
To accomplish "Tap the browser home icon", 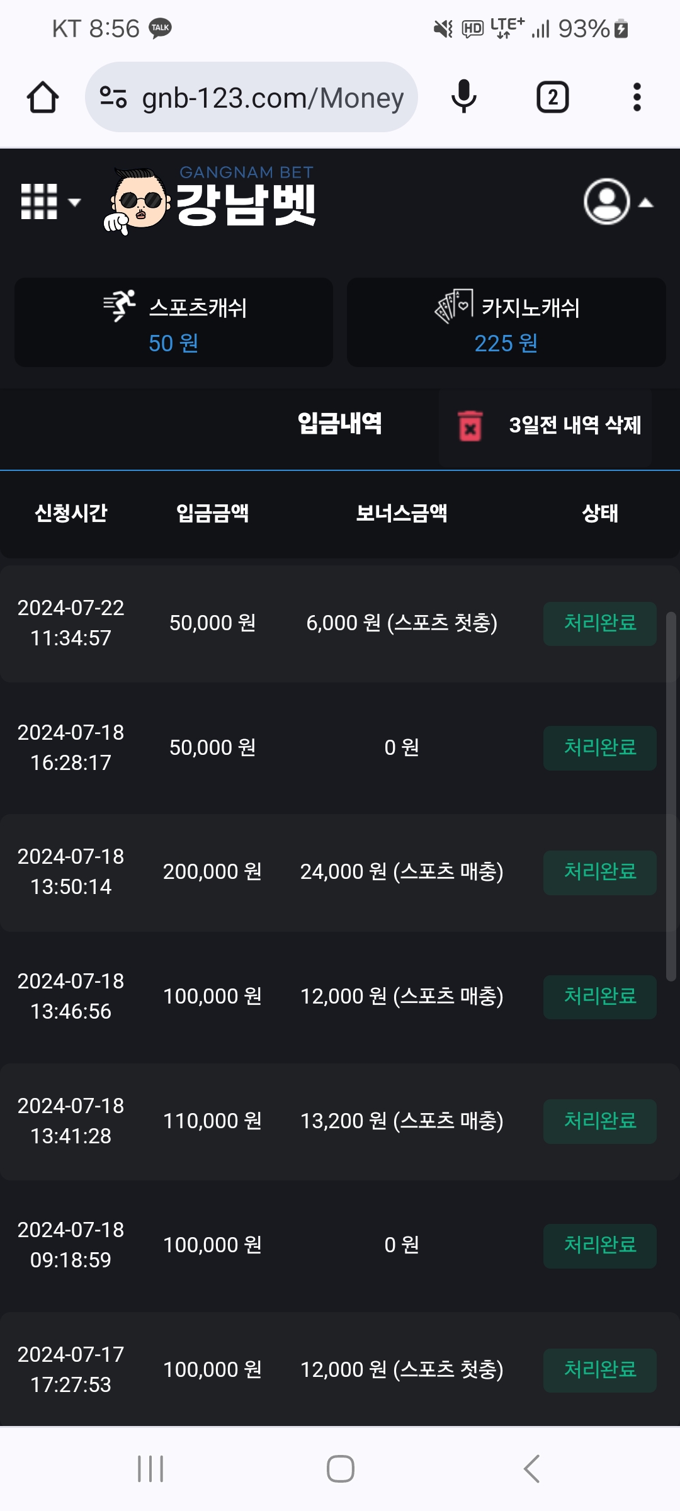I will point(43,98).
